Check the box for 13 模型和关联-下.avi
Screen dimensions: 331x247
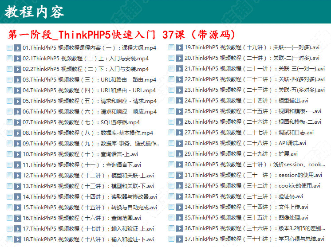[x=9, y=186]
